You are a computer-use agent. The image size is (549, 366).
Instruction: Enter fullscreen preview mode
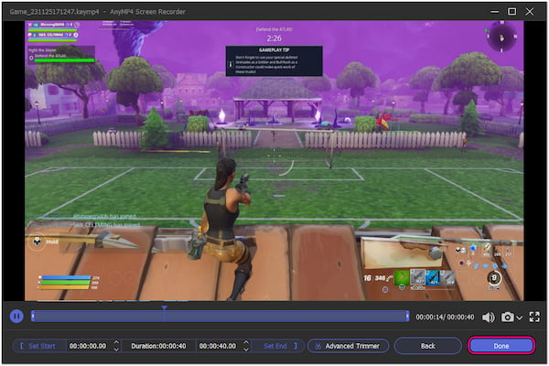[534, 317]
